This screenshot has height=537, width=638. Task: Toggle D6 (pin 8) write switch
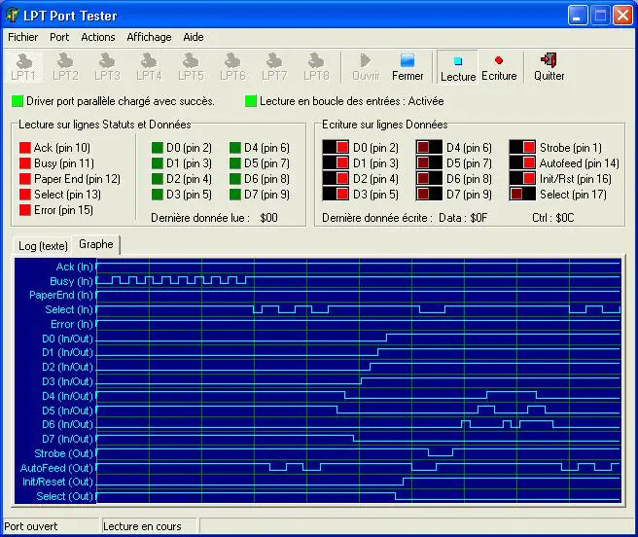click(429, 178)
